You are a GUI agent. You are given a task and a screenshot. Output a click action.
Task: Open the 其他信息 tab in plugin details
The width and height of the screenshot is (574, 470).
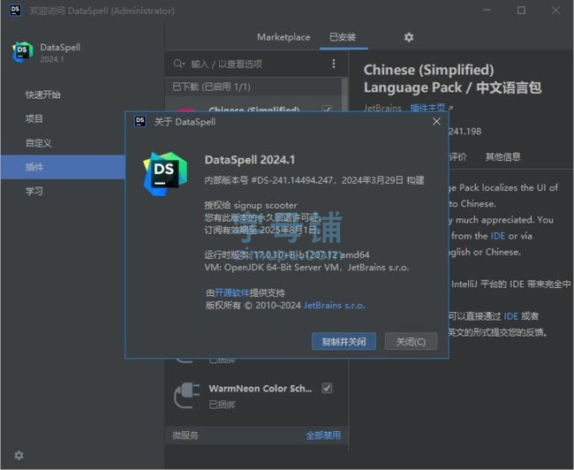tap(502, 156)
